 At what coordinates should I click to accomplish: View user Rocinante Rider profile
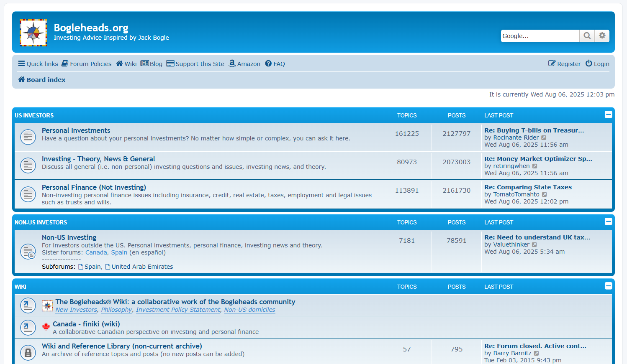[x=516, y=137]
